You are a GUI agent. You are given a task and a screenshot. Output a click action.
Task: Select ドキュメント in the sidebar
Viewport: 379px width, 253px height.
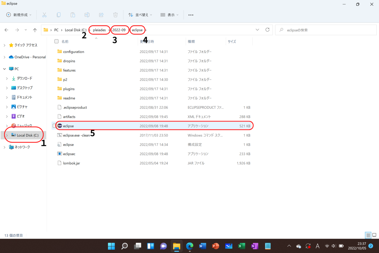[x=24, y=97]
